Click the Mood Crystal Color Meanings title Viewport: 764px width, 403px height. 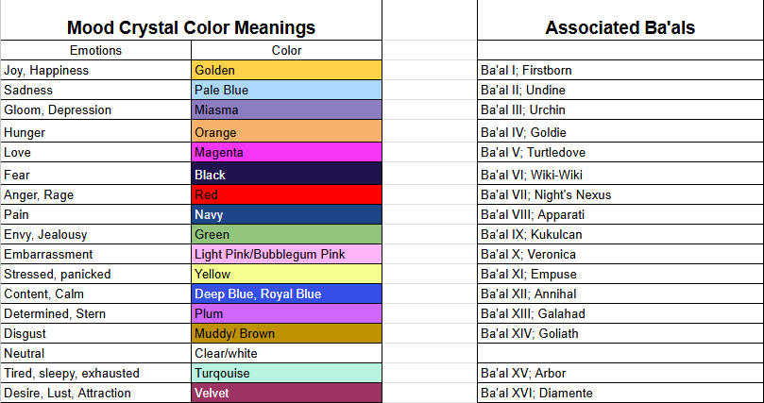coord(192,27)
